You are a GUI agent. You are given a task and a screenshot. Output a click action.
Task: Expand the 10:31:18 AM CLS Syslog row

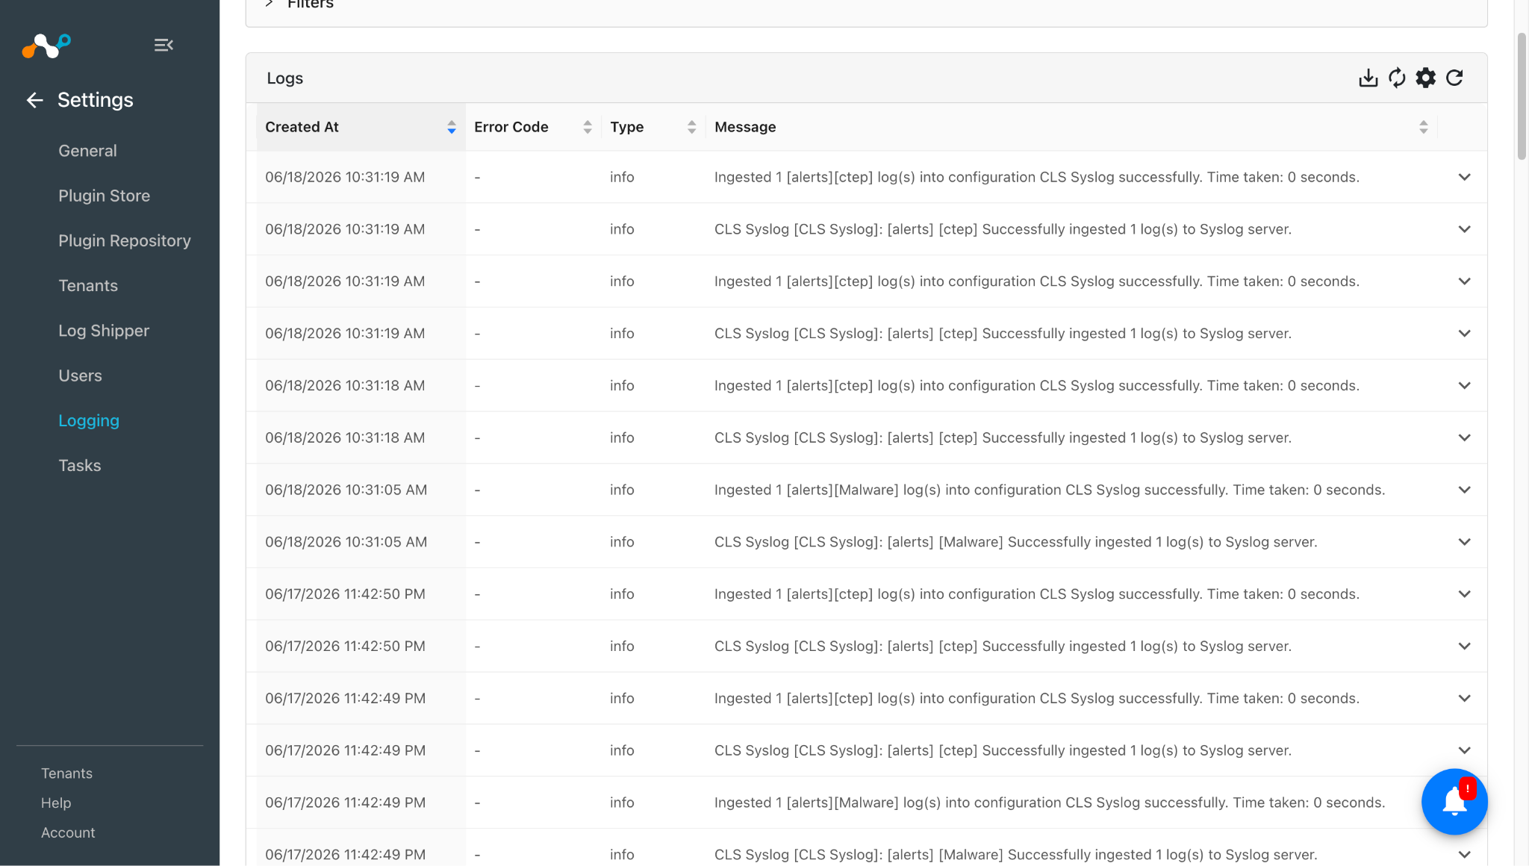[1464, 437]
